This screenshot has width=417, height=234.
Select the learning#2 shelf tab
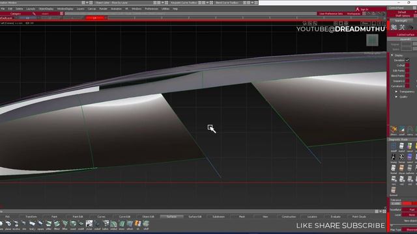401,20
